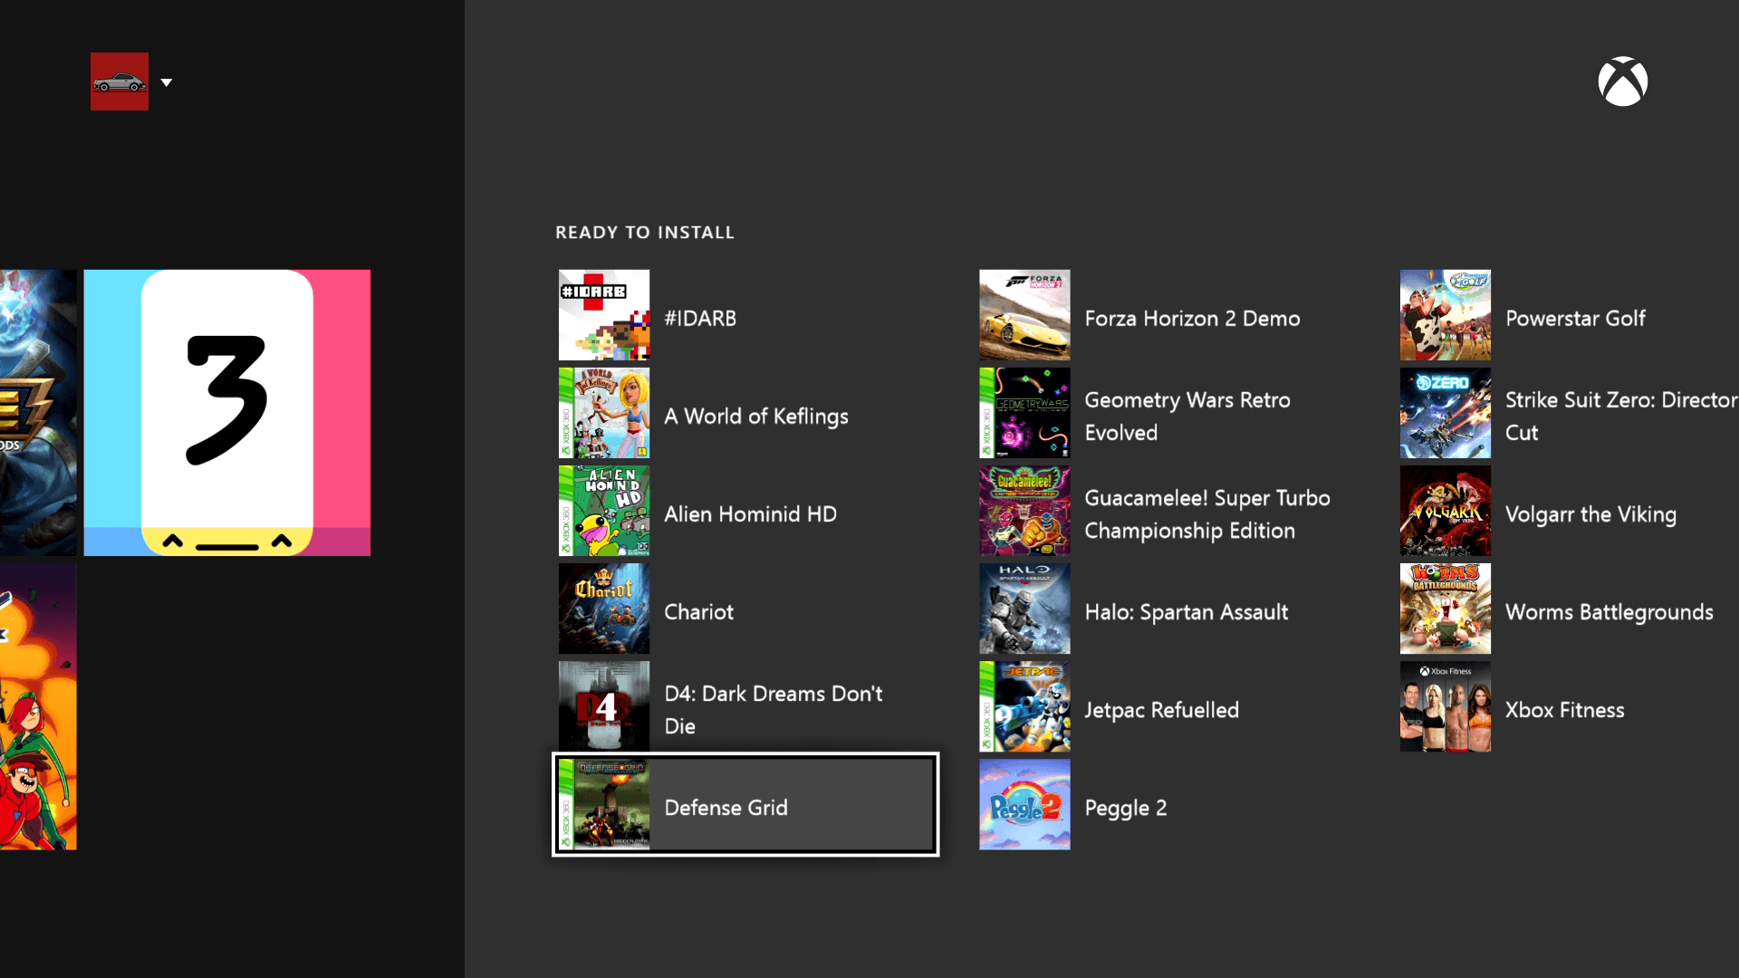
Task: Click the Chariot game cover
Action: (604, 609)
